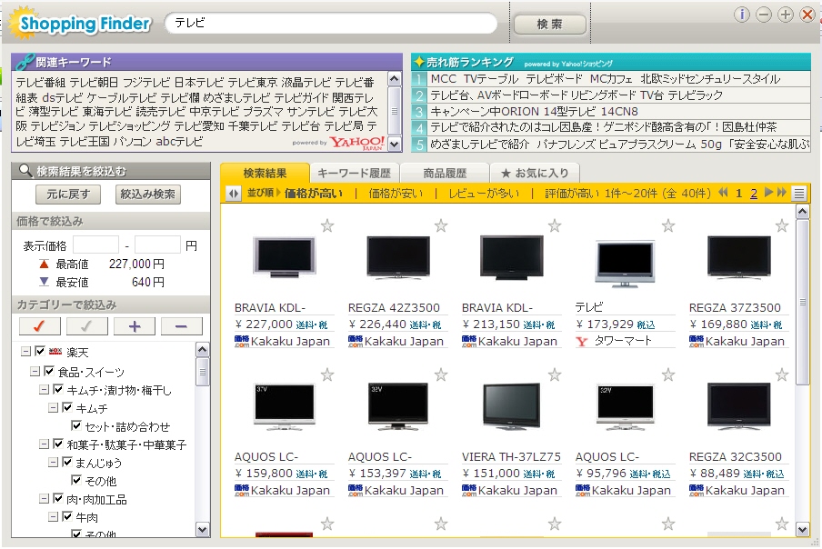Uncheck all categories with gray checkmark button
Viewport: 822px width, 549px height.
point(86,325)
